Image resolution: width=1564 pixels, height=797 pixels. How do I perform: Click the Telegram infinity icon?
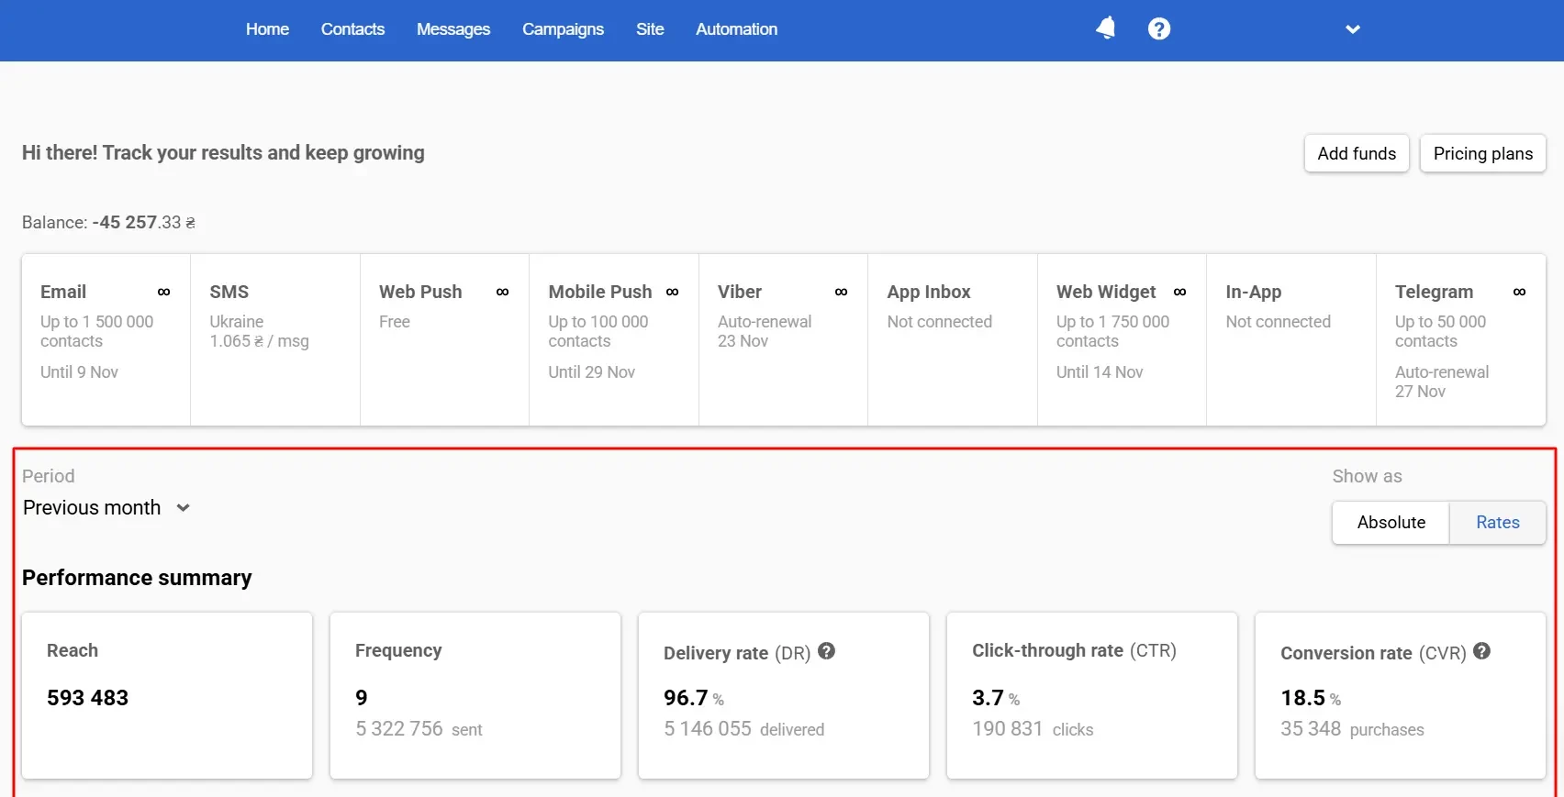[x=1519, y=292]
